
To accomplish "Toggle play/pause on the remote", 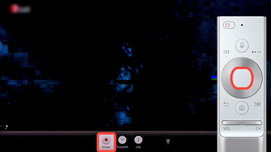I will coord(257,104).
